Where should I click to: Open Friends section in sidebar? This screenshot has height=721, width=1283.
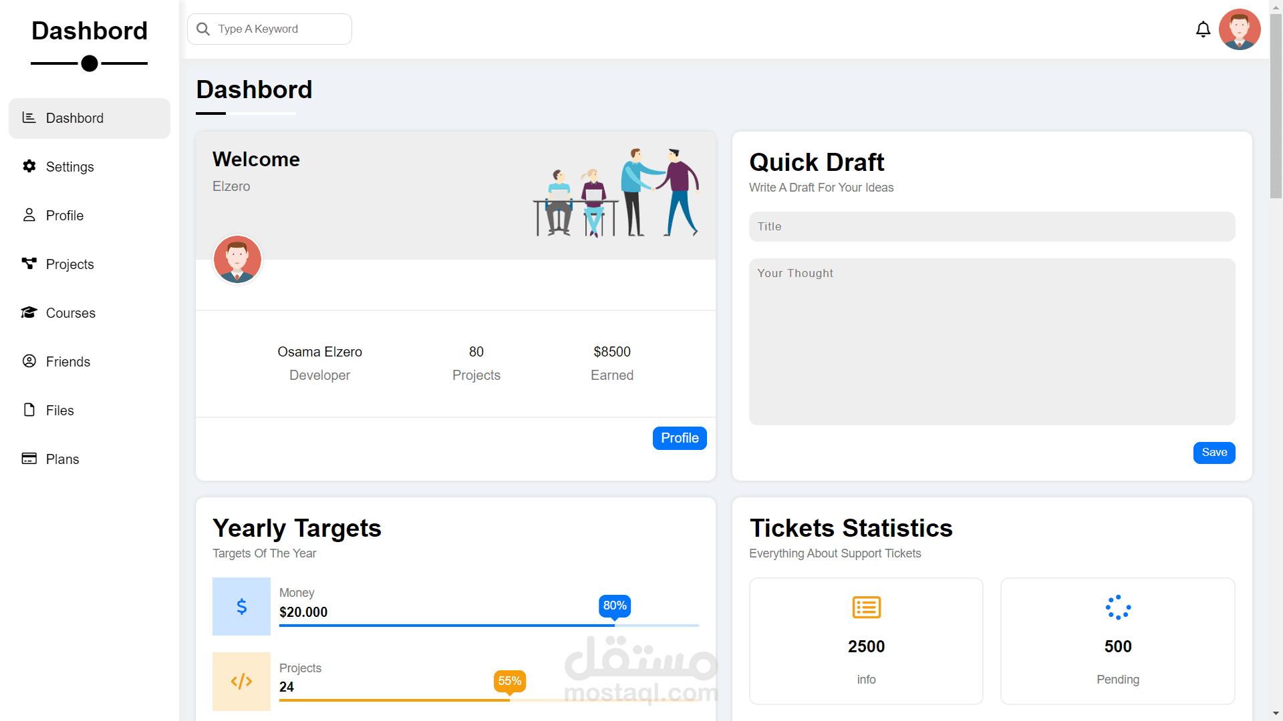(x=67, y=362)
